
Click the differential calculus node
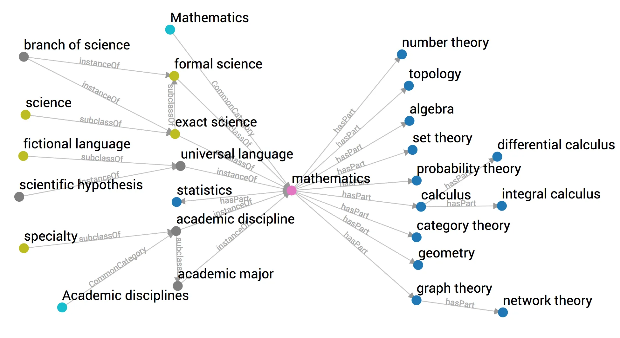(497, 157)
